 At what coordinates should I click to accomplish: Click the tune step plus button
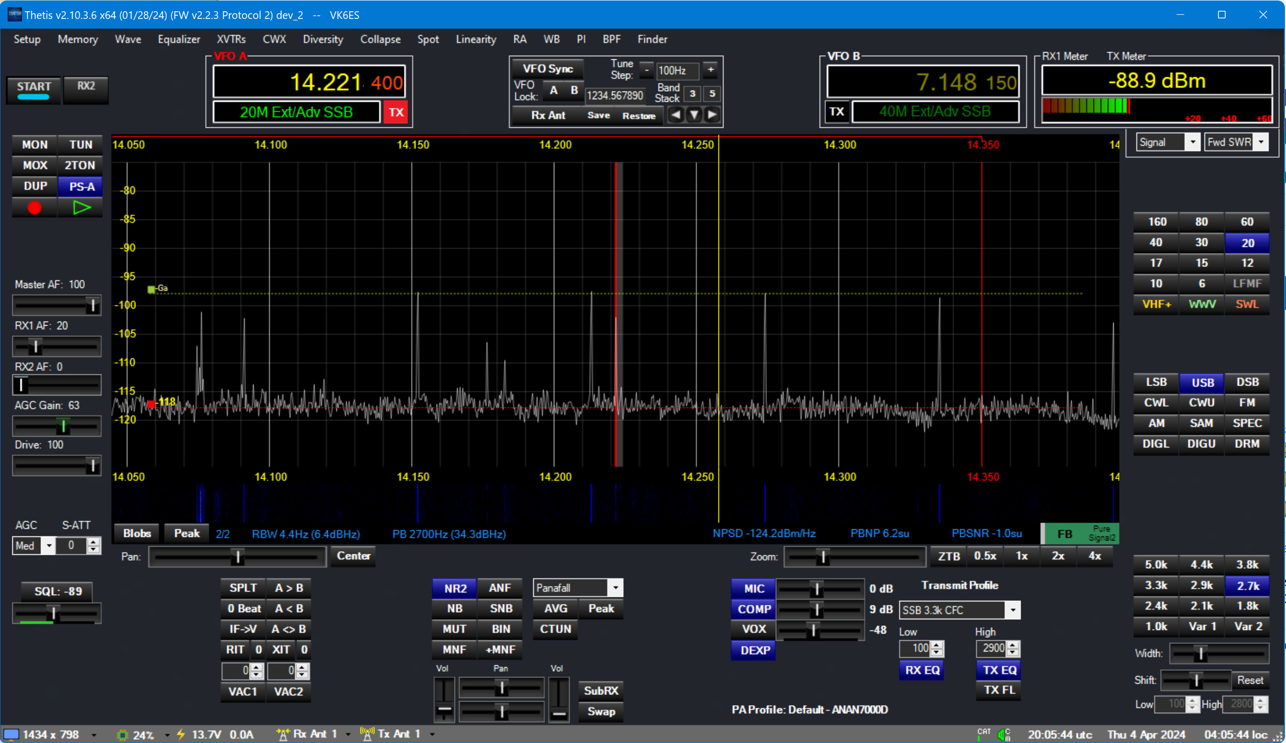pos(710,70)
